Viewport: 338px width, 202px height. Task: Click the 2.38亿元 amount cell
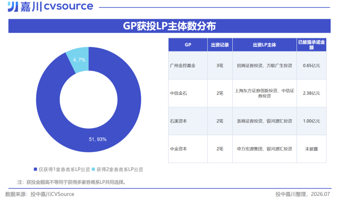click(x=311, y=93)
